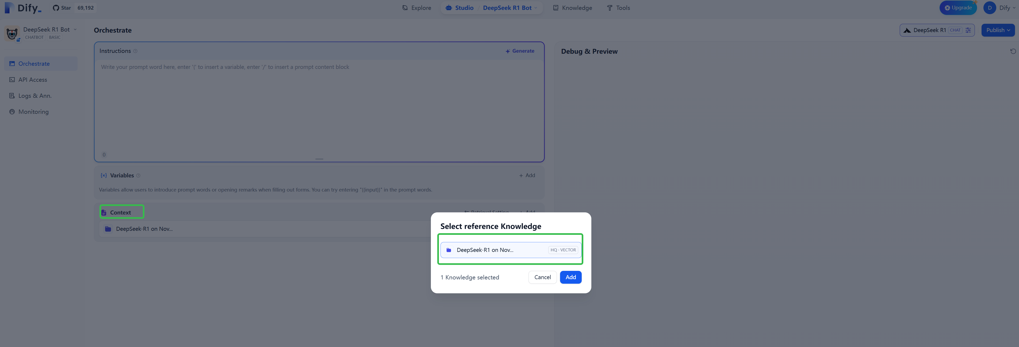1019x347 pixels.
Task: Click the prompt editor resize handle
Action: [319, 159]
